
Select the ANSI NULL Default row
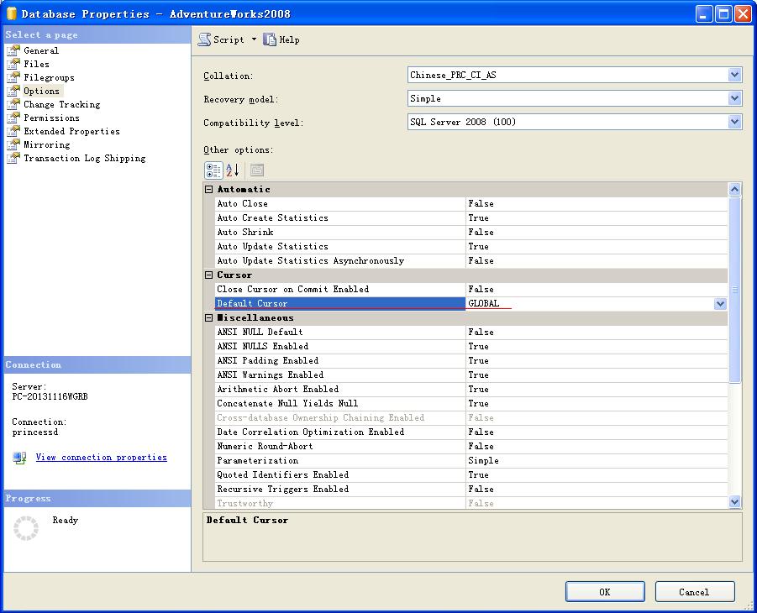coord(471,332)
